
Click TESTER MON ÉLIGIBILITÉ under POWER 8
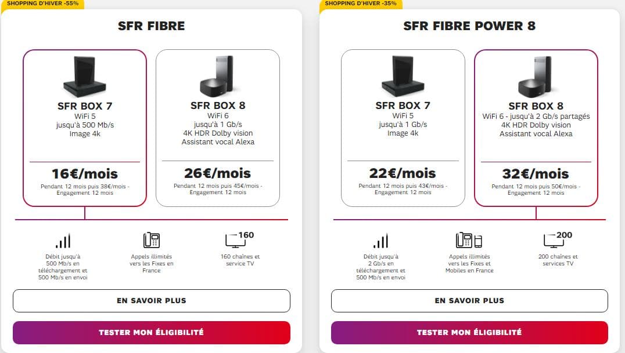pos(469,333)
